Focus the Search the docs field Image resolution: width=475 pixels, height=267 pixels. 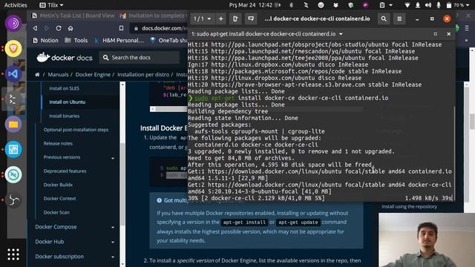tap(140, 58)
